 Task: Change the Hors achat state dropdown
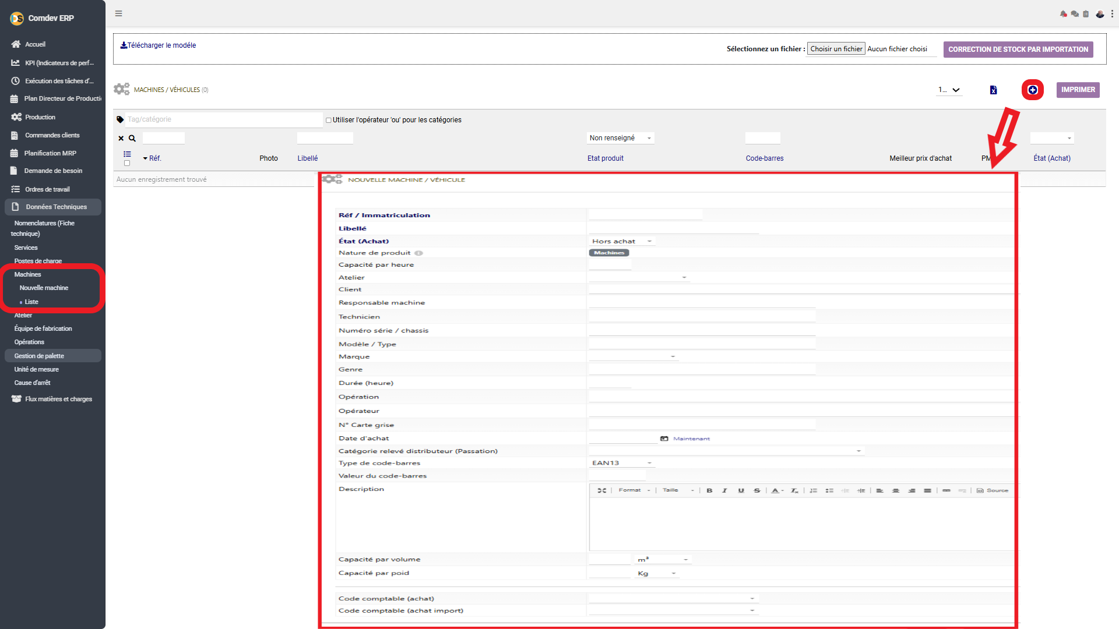(622, 241)
